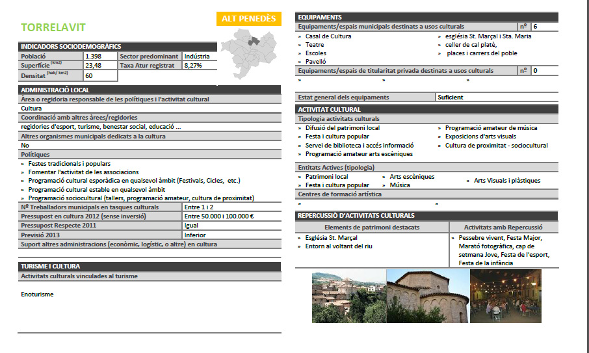This screenshot has width=589, height=353.
Task: Click Estat general dels equipaments label
Action: 344,98
